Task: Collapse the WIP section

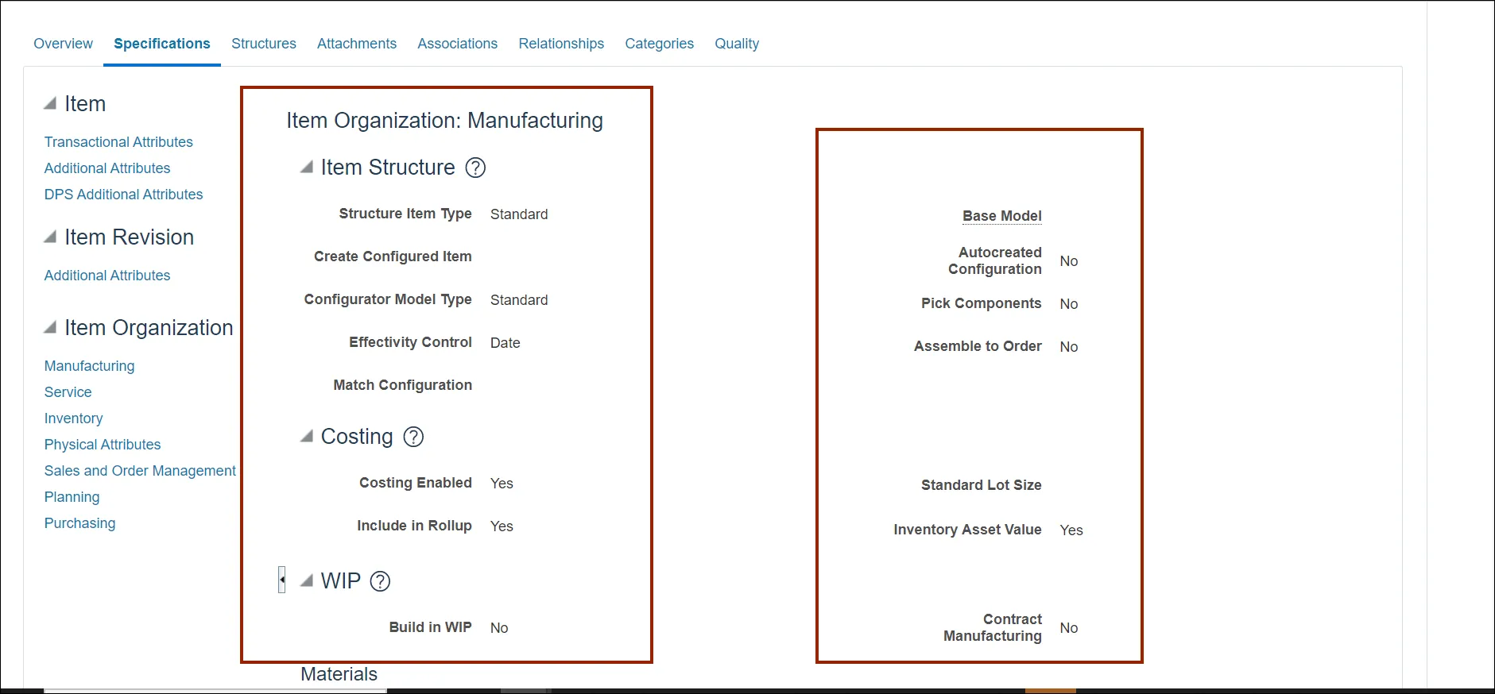Action: point(306,581)
